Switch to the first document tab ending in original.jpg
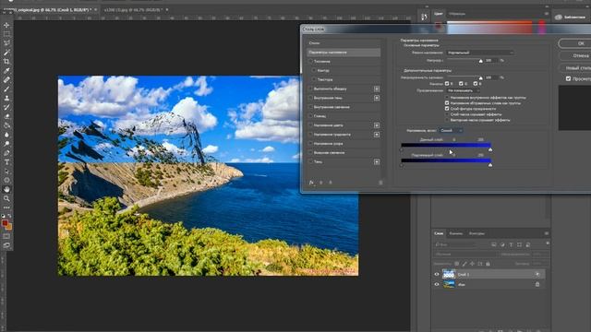 51,10
